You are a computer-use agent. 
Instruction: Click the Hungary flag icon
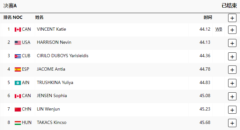18,123
